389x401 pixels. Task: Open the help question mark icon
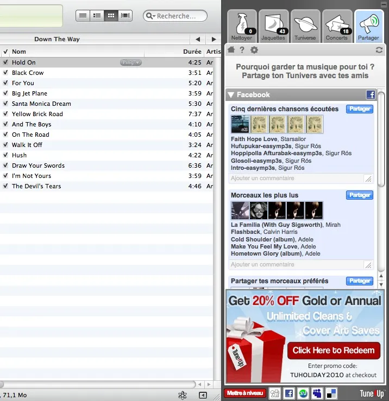242,49
